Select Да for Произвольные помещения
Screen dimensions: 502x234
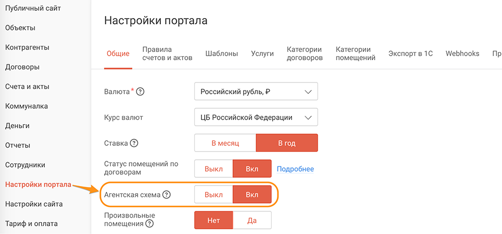pos(252,221)
